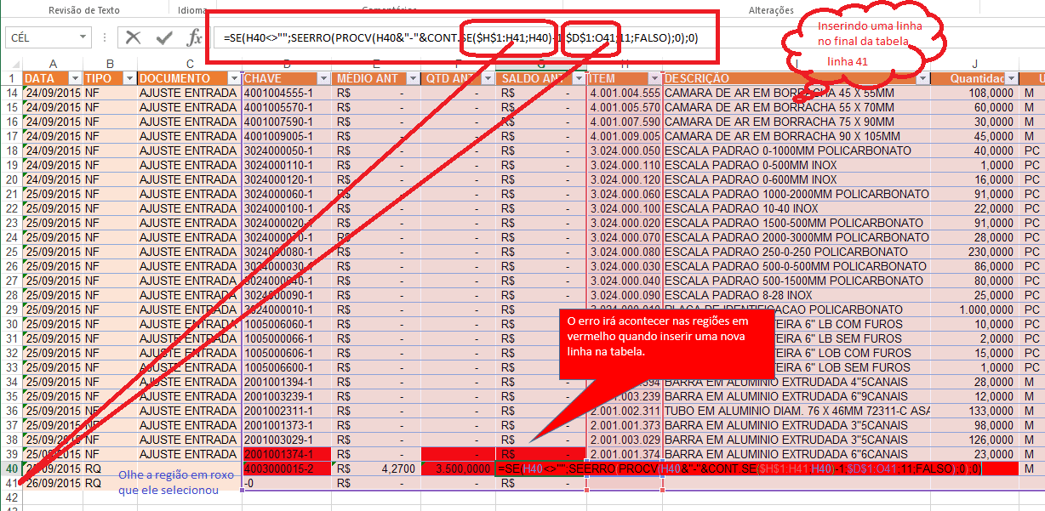
Task: Select row 42 header
Action: 11,497
